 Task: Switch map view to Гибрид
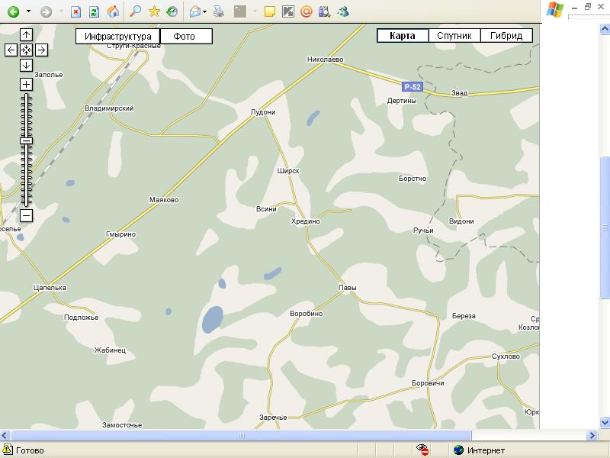coord(506,36)
